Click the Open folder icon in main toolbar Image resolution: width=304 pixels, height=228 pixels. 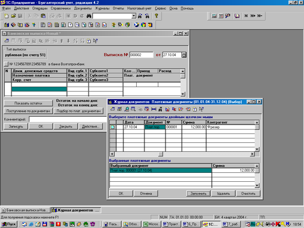pos(13,16)
